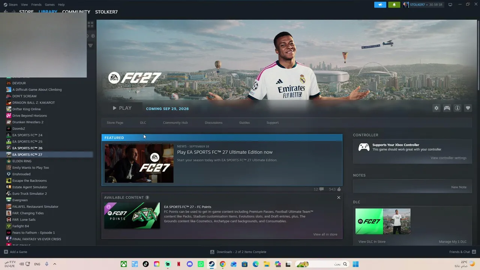Screen dimensions: 480x270
Task: Open the comments icon showing 12
Action: coord(321,189)
